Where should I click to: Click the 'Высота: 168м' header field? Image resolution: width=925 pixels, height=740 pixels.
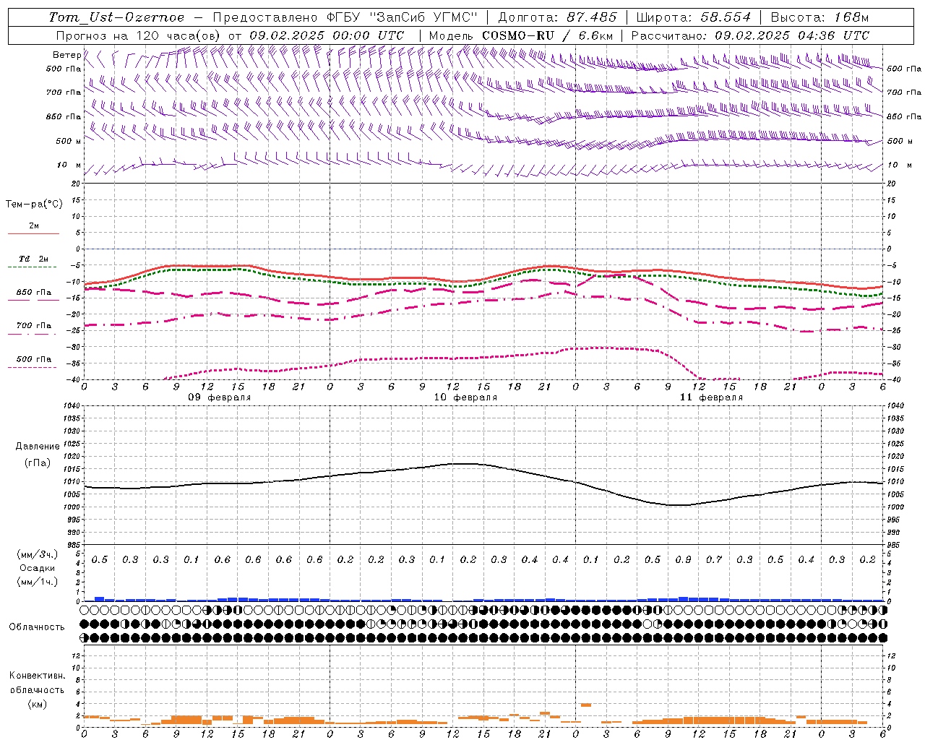click(x=819, y=17)
